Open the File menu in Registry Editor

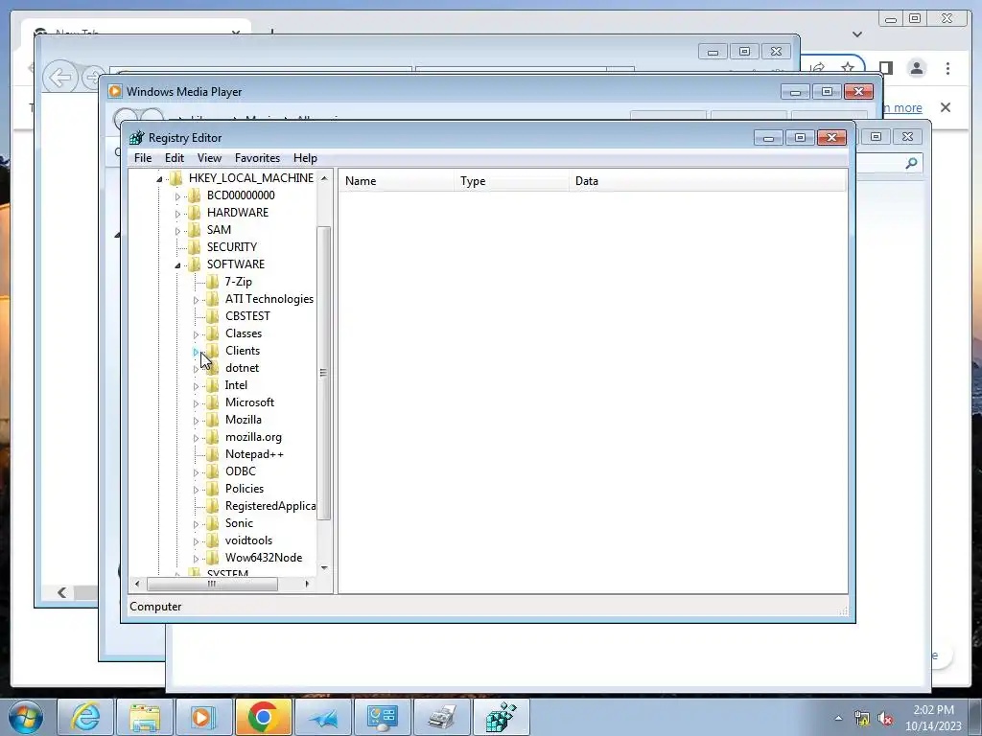click(143, 158)
